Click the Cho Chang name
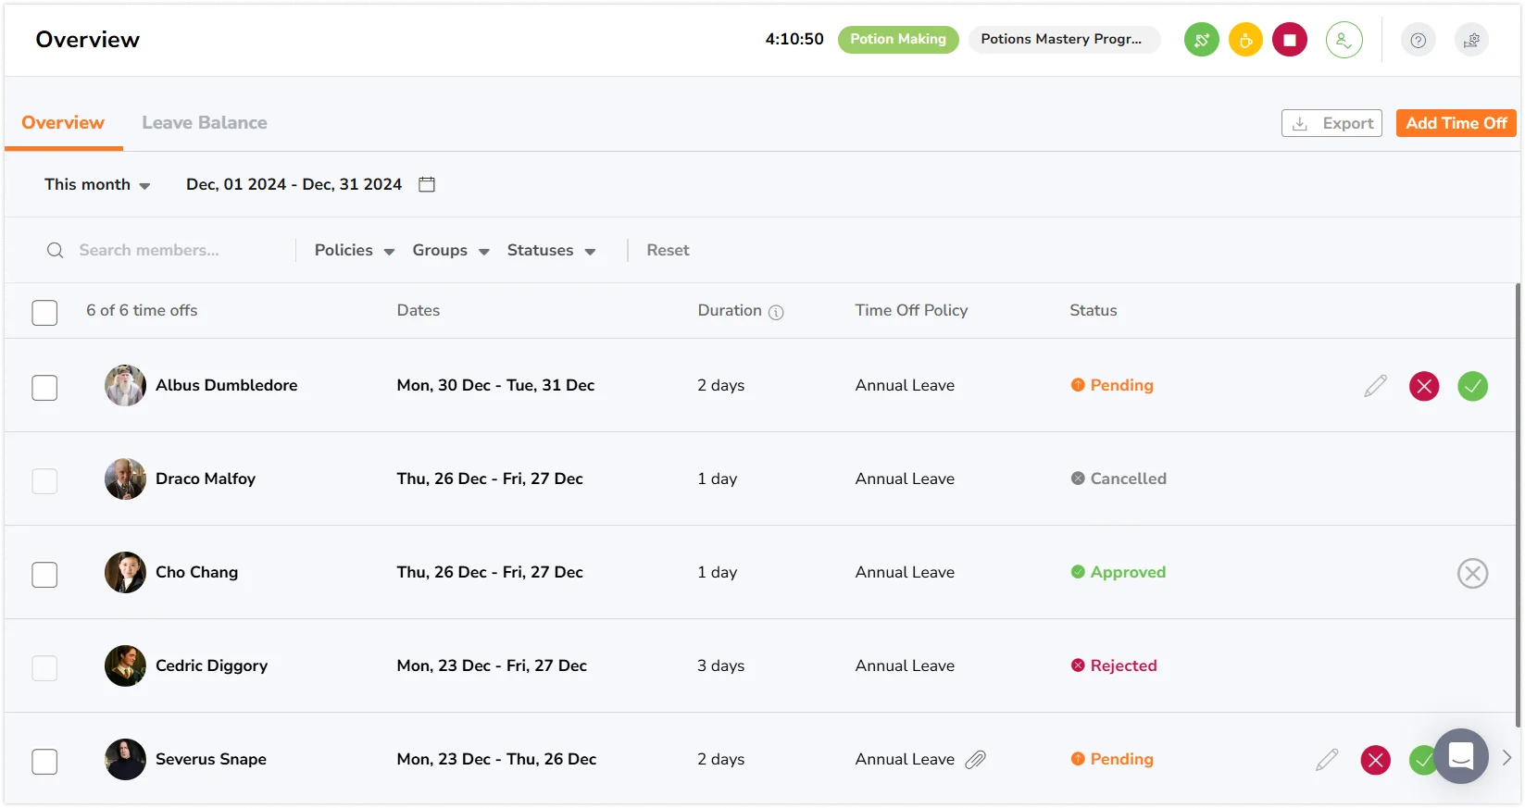The width and height of the screenshot is (1525, 808). pyautogui.click(x=196, y=572)
